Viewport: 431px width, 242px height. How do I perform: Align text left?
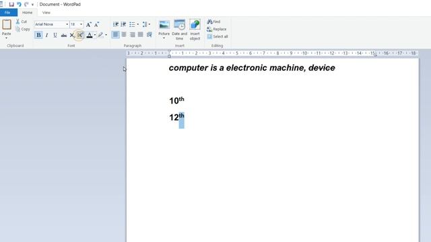(116, 34)
